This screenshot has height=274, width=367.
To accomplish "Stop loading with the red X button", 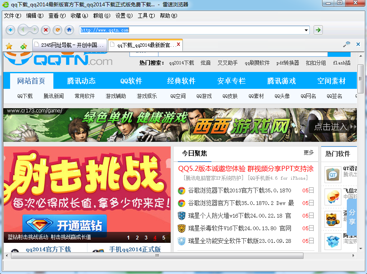I will (x=46, y=30).
